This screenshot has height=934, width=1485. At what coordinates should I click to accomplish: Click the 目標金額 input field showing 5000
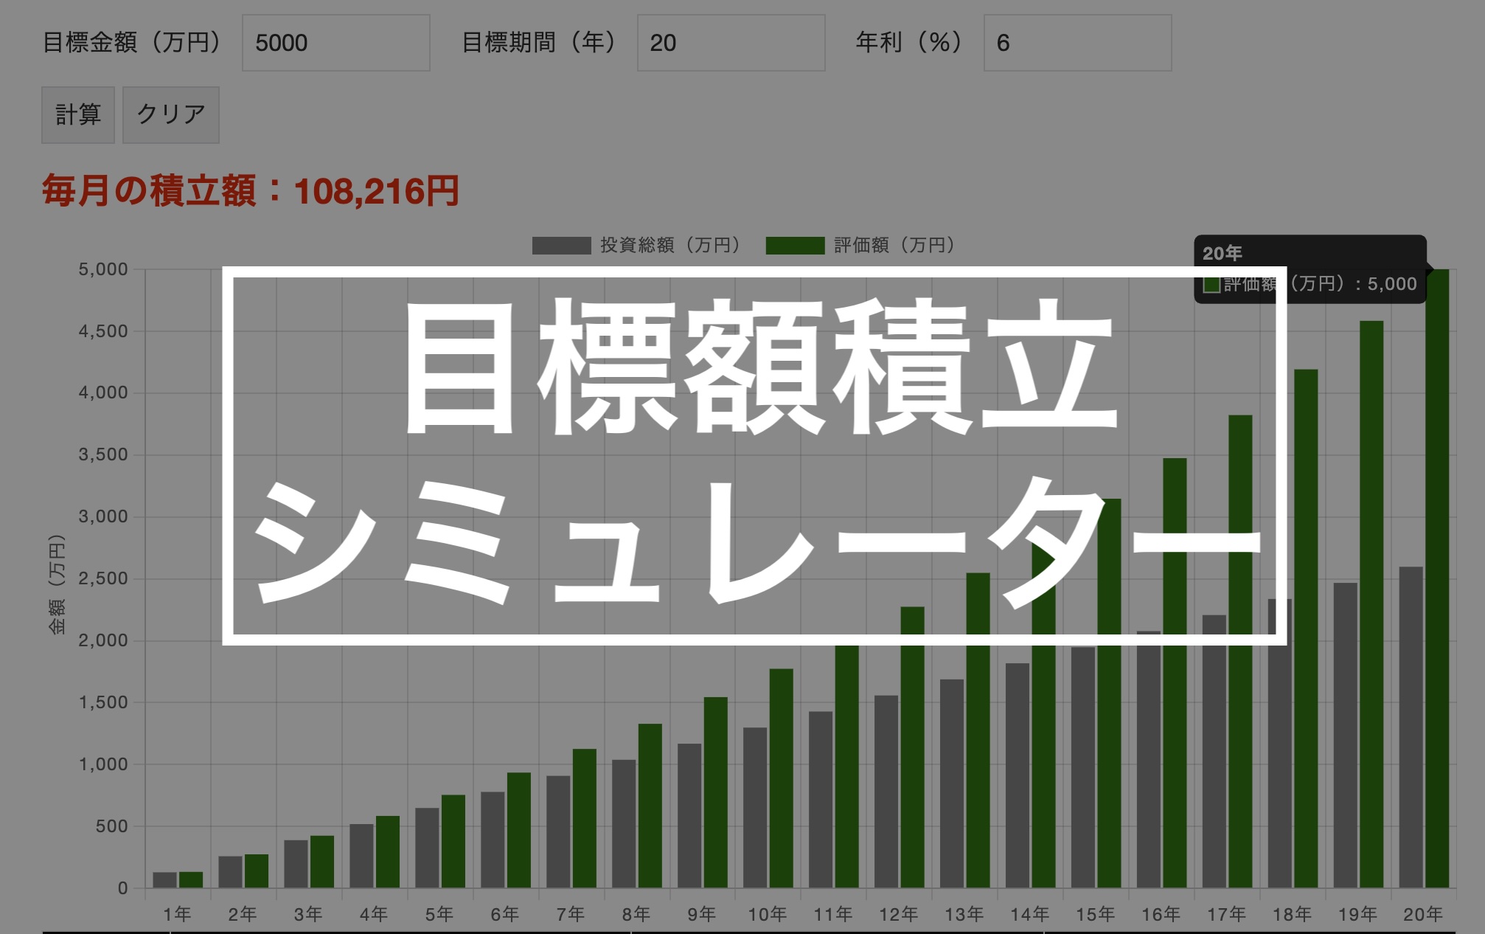[x=336, y=43]
